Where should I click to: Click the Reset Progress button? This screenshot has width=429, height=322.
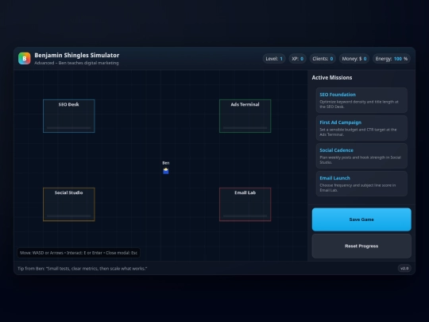361,246
